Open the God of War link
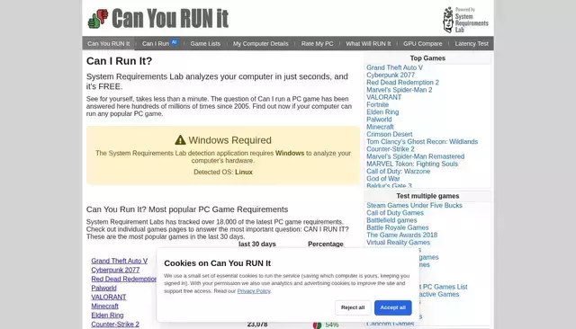The width and height of the screenshot is (576, 329). coord(382,179)
